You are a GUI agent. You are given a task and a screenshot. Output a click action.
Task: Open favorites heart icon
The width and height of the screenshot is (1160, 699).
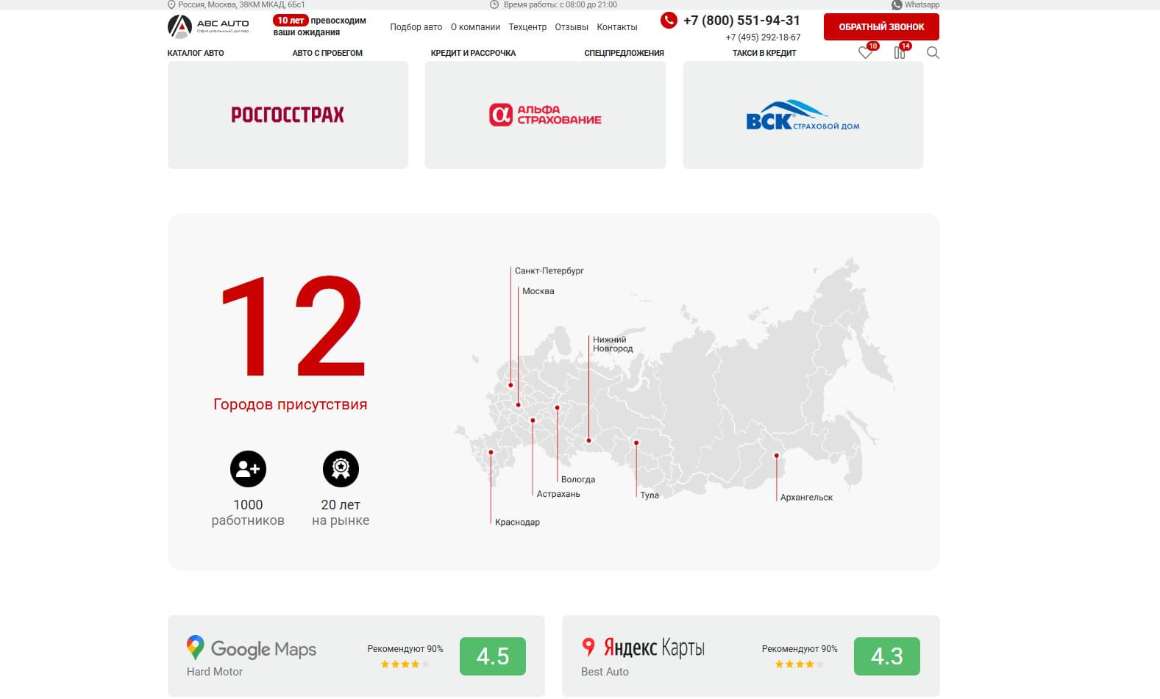click(865, 53)
